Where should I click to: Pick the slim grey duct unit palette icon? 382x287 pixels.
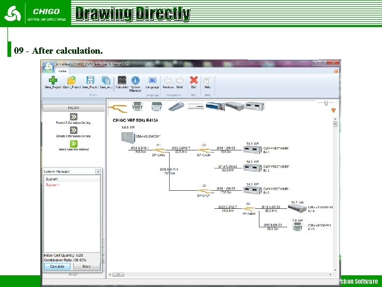point(235,106)
